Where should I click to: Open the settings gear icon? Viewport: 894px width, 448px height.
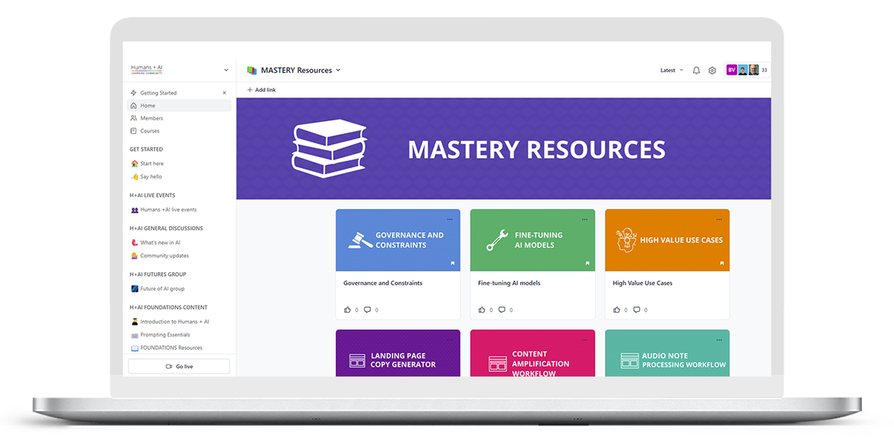tap(712, 71)
